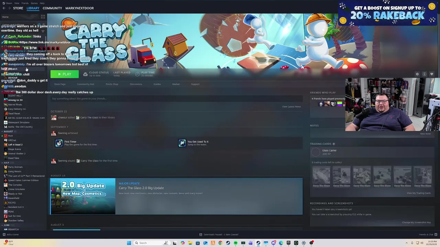Open game settings gear for Carry The Glass
Screen dimensions: 440x247
(417, 74)
